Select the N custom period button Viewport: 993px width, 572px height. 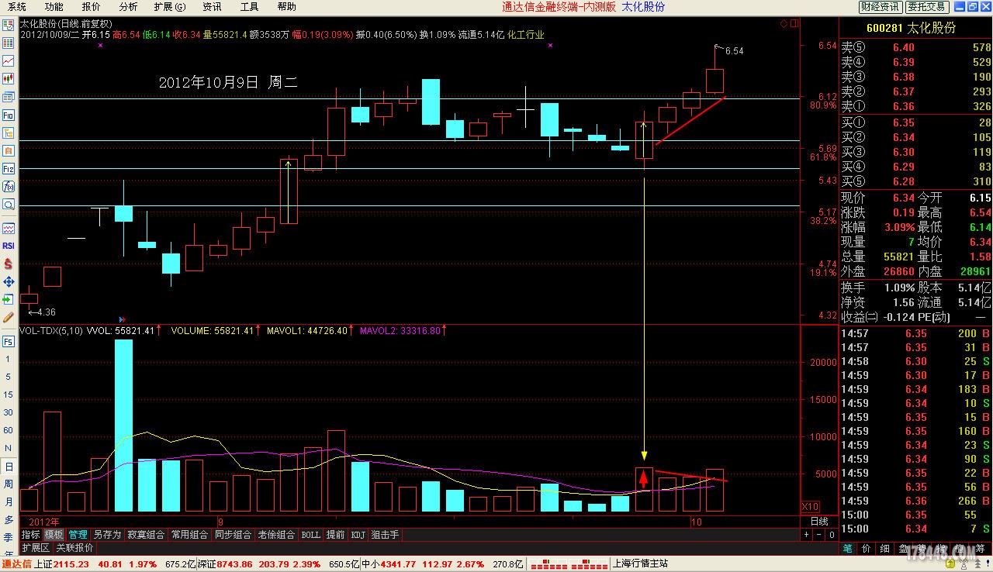(x=9, y=449)
